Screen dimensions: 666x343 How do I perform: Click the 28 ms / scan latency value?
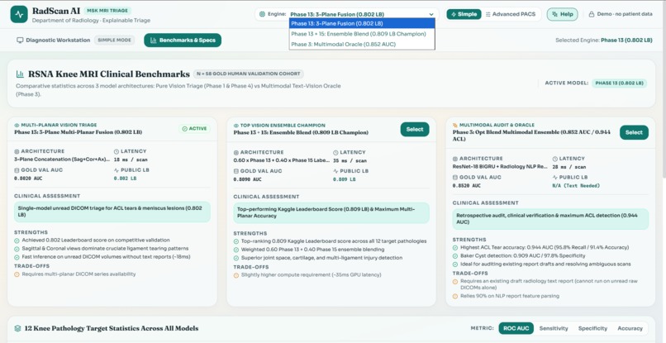pyautogui.click(x=569, y=167)
